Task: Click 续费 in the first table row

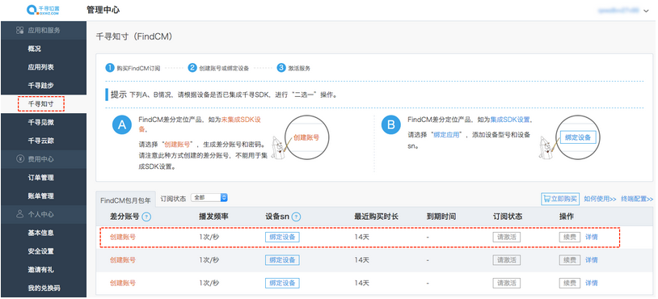Action: (x=570, y=237)
